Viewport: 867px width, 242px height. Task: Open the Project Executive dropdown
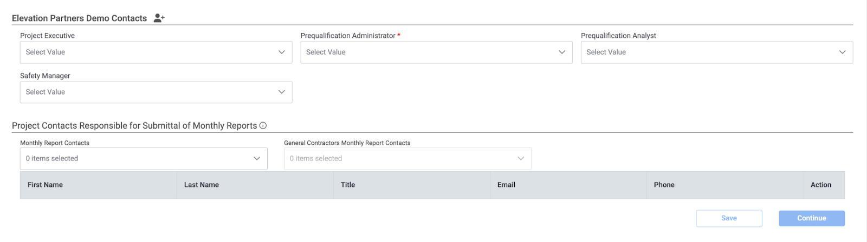point(156,52)
